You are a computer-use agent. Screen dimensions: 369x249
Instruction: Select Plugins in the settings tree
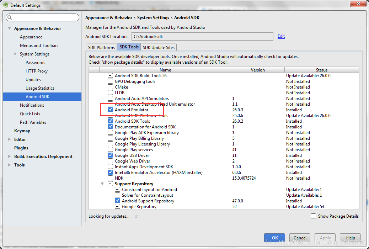tap(21, 148)
